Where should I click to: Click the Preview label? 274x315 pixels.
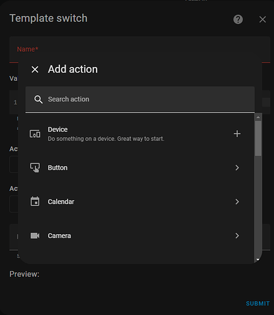click(x=25, y=274)
